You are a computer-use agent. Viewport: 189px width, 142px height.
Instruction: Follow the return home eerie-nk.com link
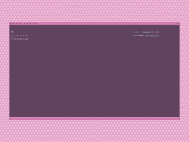click(152, 35)
